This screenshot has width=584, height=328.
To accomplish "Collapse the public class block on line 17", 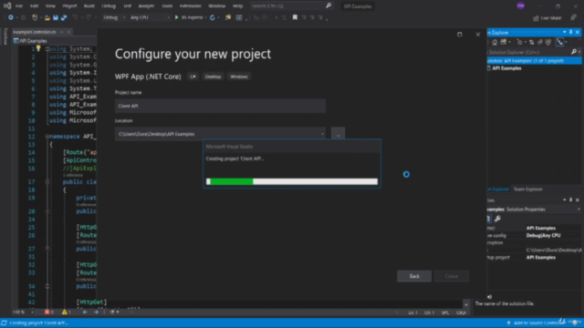I will point(47,182).
